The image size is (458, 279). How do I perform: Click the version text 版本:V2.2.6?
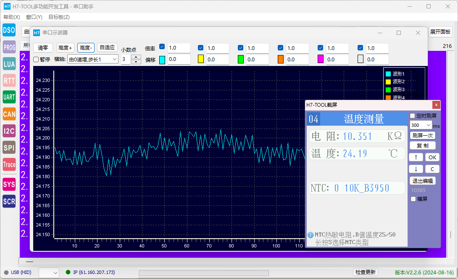tap(424, 272)
